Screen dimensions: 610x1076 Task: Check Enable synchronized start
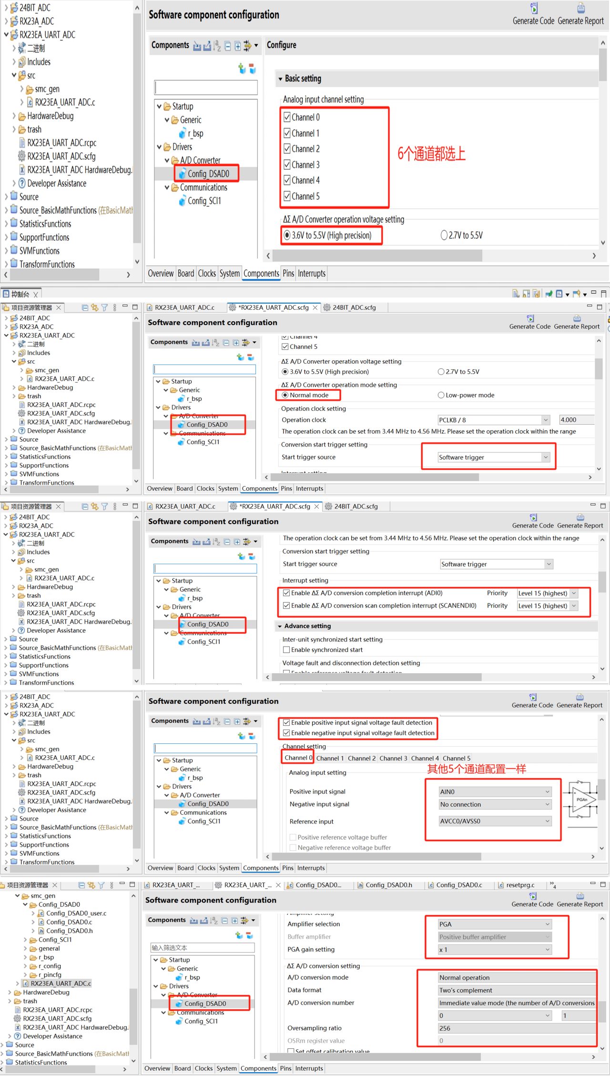pyautogui.click(x=286, y=650)
